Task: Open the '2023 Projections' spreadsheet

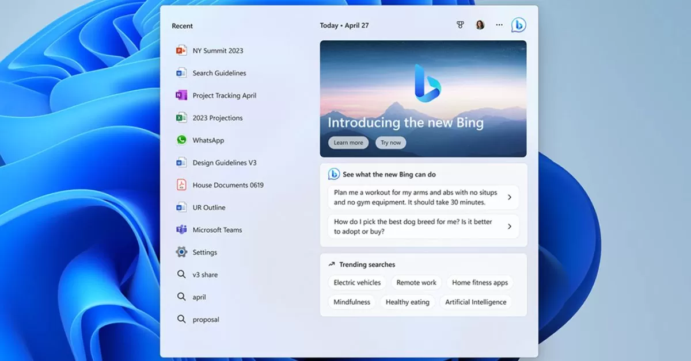Action: [218, 118]
